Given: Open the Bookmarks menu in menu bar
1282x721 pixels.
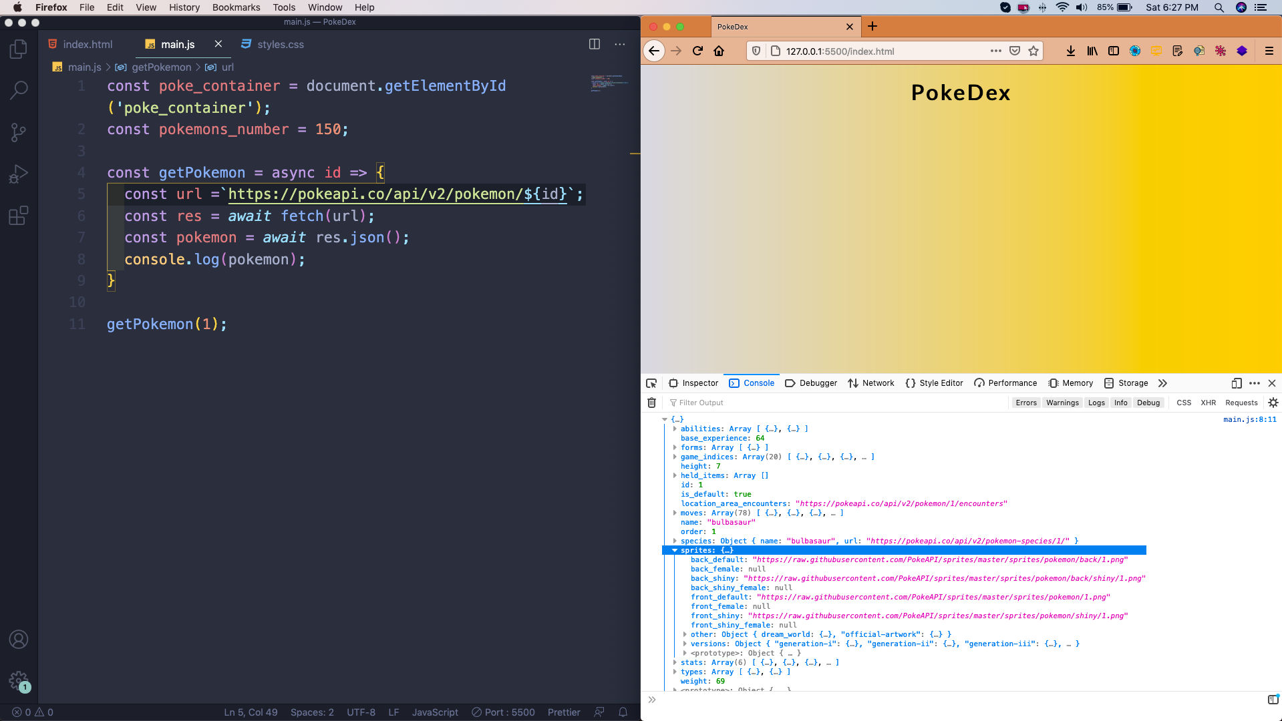Looking at the screenshot, I should [x=236, y=7].
